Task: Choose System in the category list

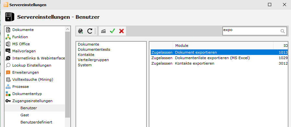Action: coord(85,65)
